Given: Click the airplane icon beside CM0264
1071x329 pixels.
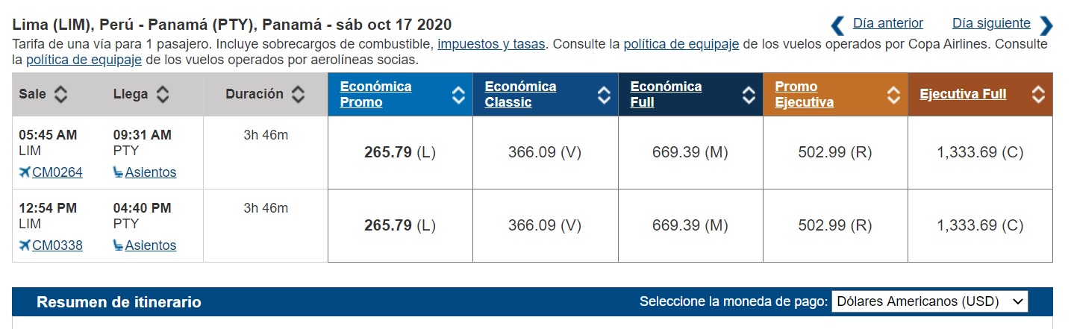Looking at the screenshot, I should 25,173.
